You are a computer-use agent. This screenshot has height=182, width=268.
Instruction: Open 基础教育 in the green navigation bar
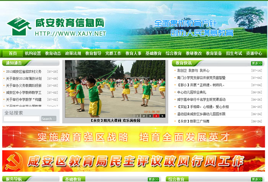click(153, 53)
